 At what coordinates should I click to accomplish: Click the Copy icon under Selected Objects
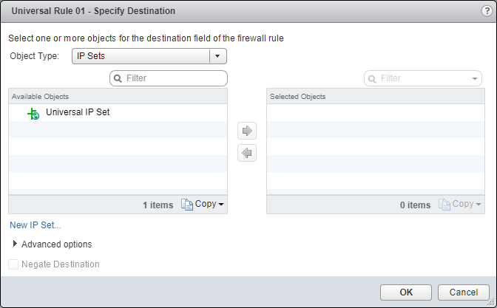click(x=444, y=205)
